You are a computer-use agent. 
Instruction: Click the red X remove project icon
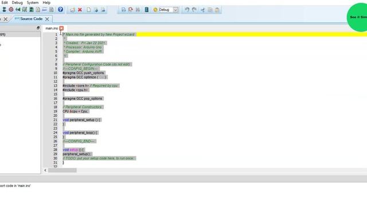(x=80, y=10)
